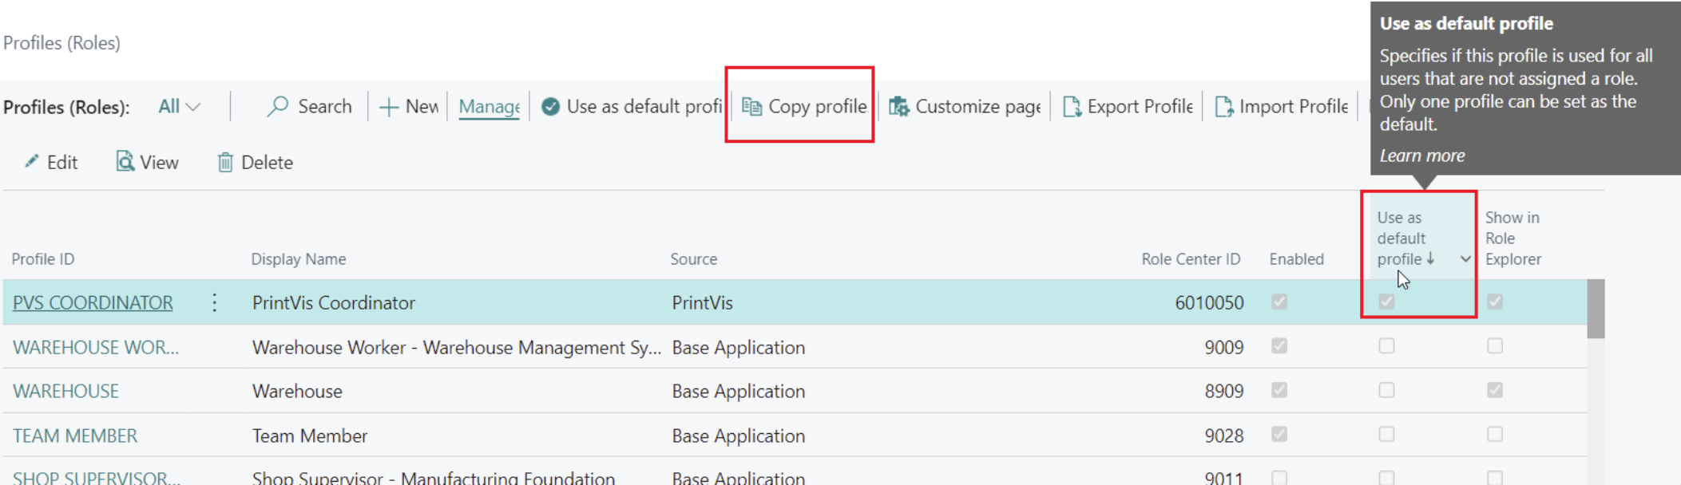1681x485 pixels.
Task: Toggle Enabled checkbox for Team Member
Action: coord(1279,435)
